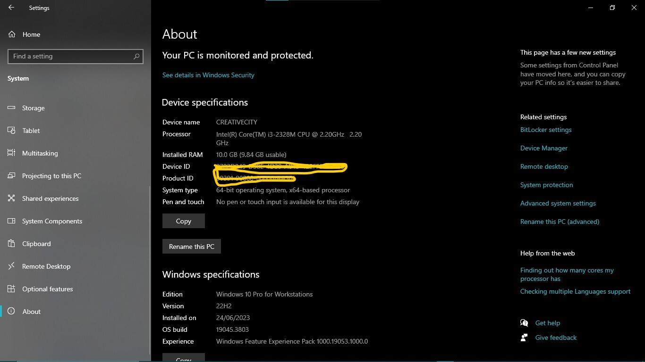Click the 64-bit operating system text
This screenshot has height=362, width=645.
click(283, 190)
